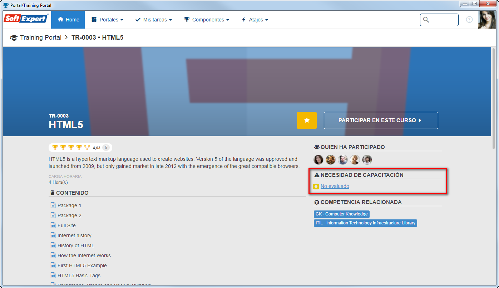Viewport: 499px width, 288px height.
Task: Open the Portales dropdown menu
Action: point(107,20)
